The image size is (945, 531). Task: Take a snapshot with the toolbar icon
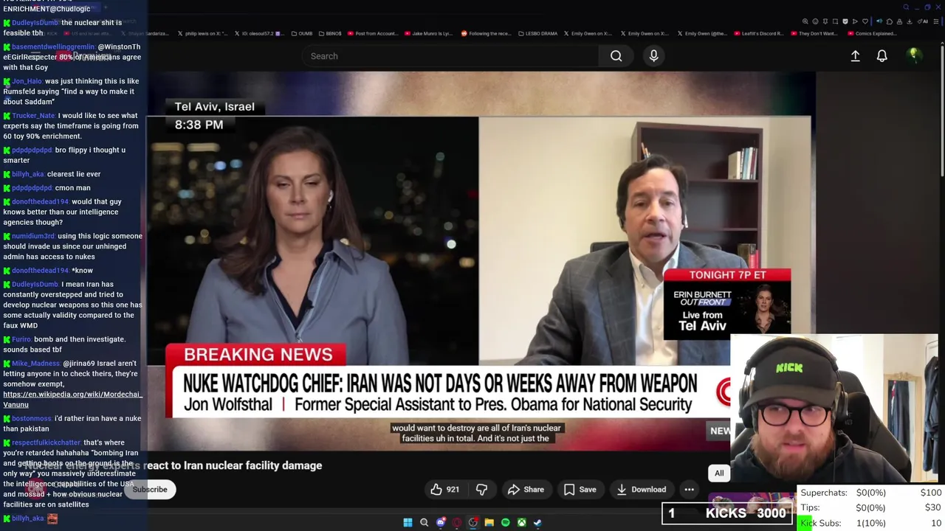point(835,21)
